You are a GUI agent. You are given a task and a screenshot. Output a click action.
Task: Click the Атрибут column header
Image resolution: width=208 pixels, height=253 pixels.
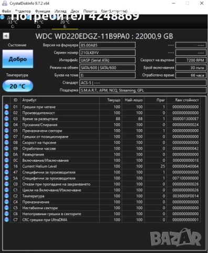point(60,100)
